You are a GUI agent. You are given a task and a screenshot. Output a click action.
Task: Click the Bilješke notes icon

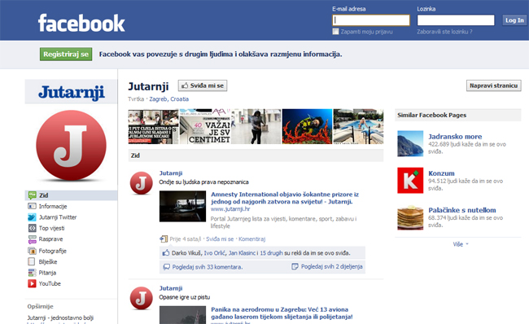tap(32, 261)
